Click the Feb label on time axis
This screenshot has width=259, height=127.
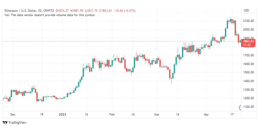112,114
